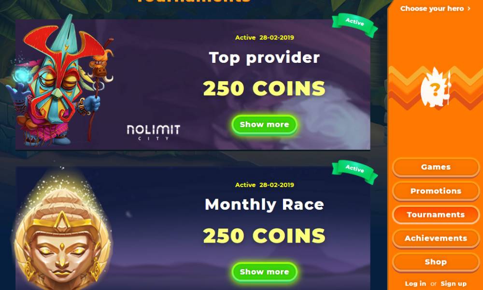Click the Active ribbon on Top provider

point(355,25)
